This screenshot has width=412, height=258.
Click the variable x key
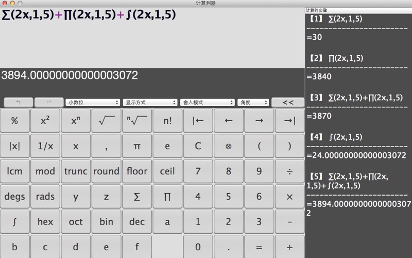click(76, 146)
